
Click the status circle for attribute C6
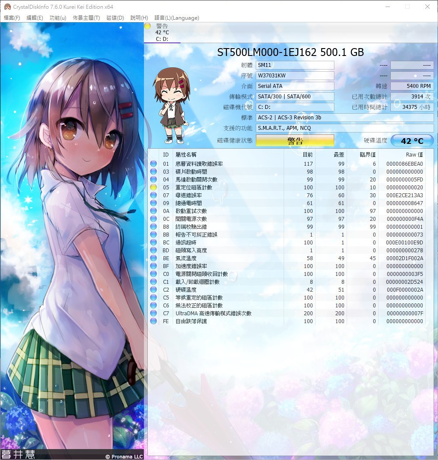pos(153,305)
